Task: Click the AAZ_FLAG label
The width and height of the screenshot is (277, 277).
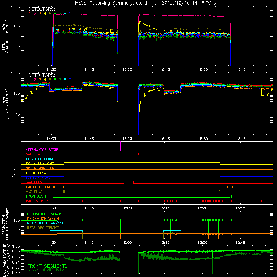Action: pyautogui.click(x=34, y=191)
